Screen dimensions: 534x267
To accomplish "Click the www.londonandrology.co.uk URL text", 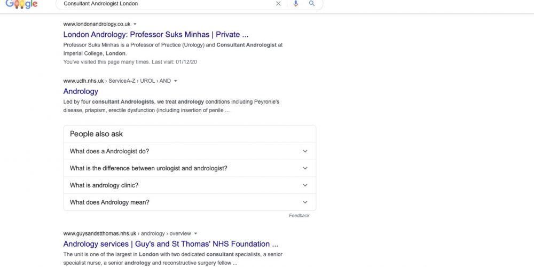I will 97,24.
